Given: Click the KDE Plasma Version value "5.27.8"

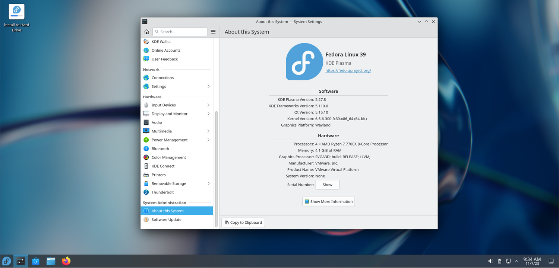Looking at the screenshot, I should coord(320,99).
